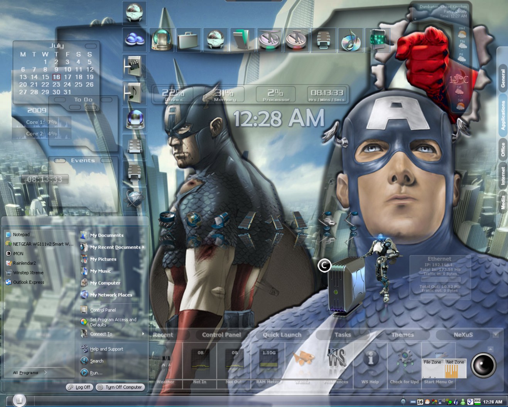Click the Start orb on the taskbar
The image size is (508, 407).
19,400
